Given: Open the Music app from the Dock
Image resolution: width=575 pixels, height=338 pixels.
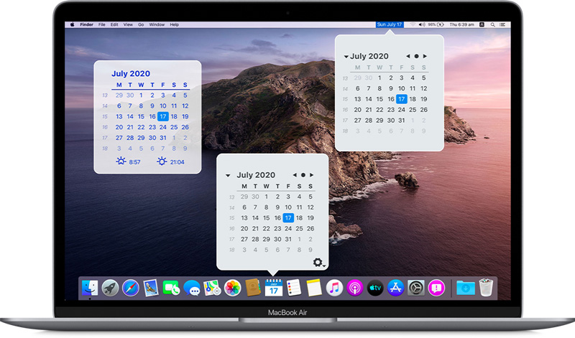Looking at the screenshot, I should 333,288.
